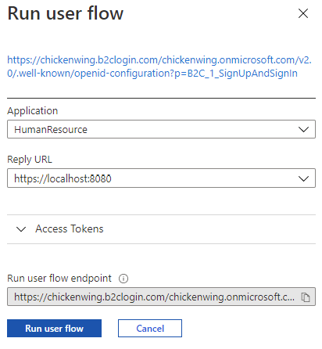This screenshot has width=322, height=349.
Task: Click the Run user flow panel heading
Action: (66, 13)
